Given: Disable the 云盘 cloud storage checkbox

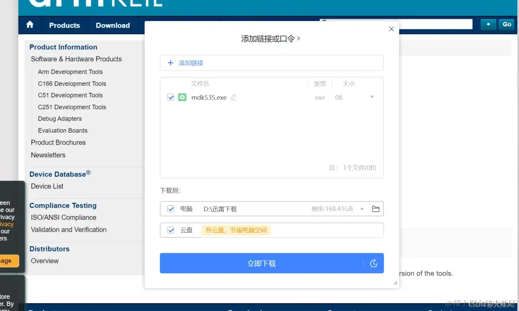Looking at the screenshot, I should click(171, 230).
